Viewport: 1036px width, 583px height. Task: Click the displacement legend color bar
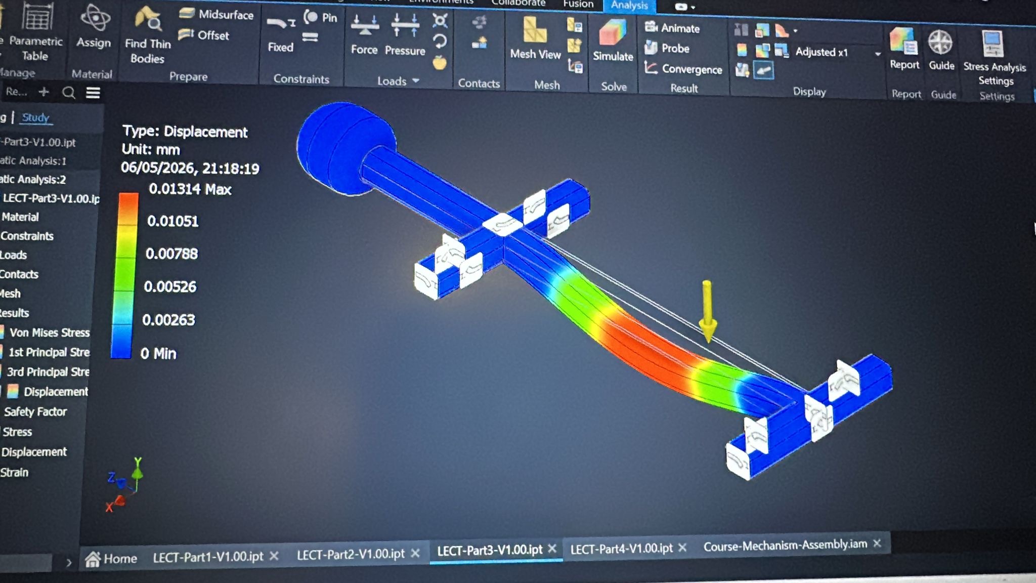point(124,275)
